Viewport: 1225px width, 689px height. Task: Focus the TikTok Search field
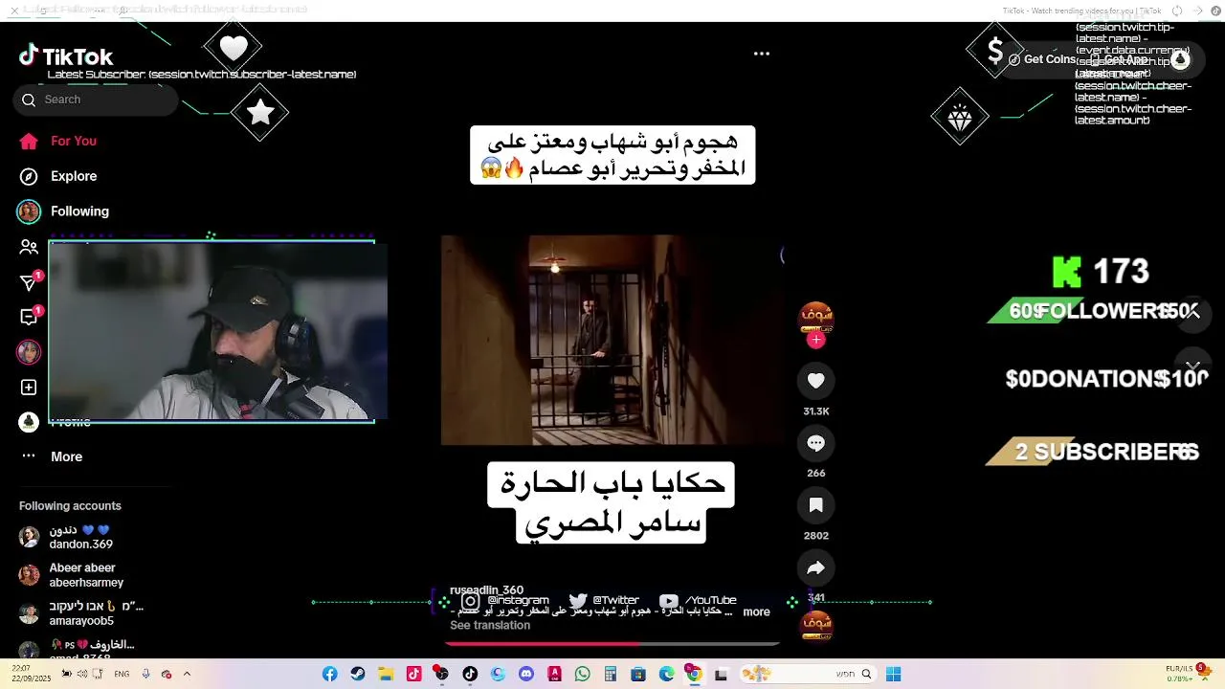point(96,100)
